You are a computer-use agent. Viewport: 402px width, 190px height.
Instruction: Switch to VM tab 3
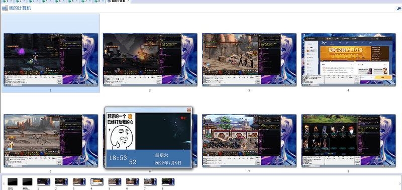(x=33, y=1)
